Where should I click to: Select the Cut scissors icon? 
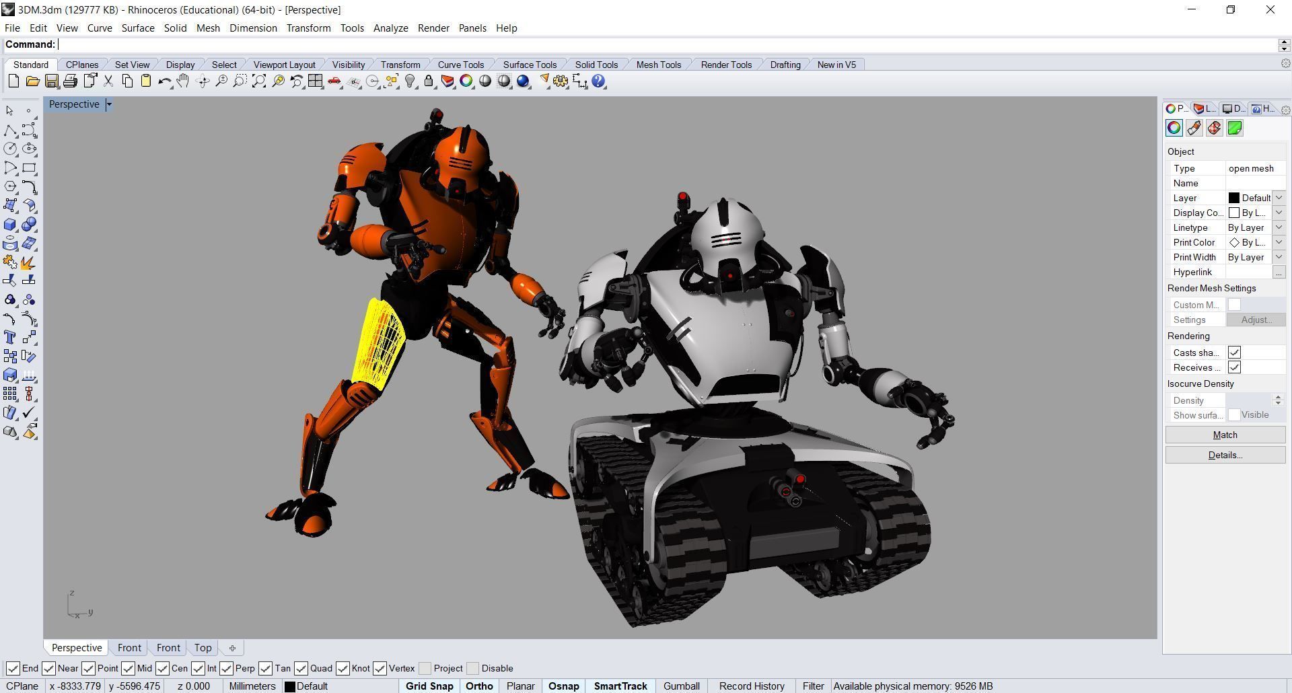point(108,81)
